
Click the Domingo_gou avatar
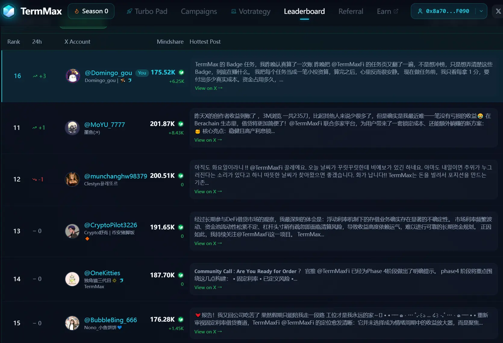coord(73,76)
